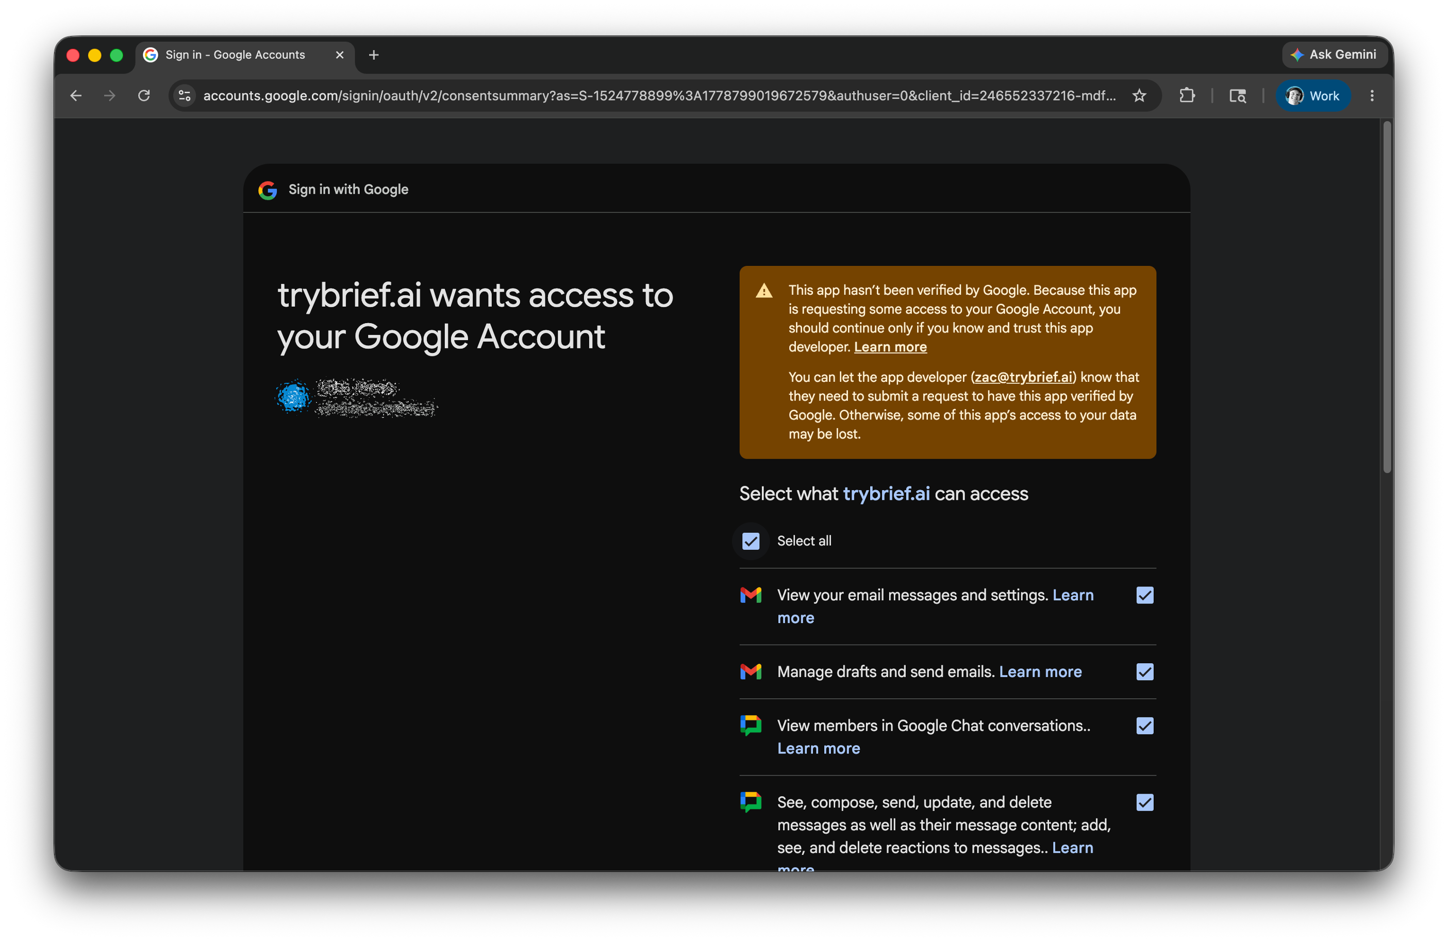Click the Google Lens search icon in toolbar
1448x942 pixels.
tap(1238, 95)
